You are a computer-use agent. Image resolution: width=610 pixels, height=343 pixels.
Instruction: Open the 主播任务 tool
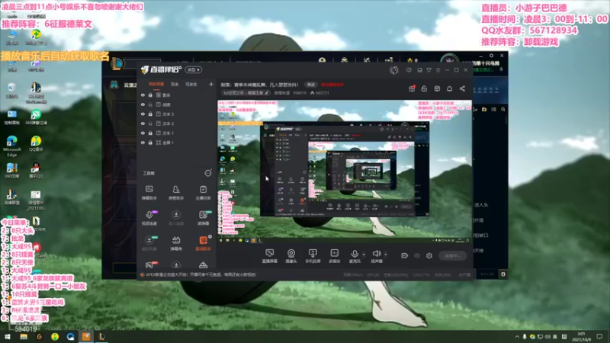(203, 193)
